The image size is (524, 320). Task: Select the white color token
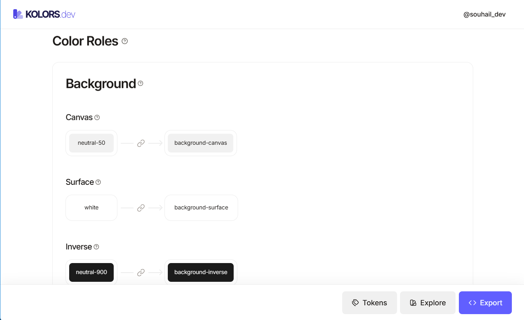[91, 208]
